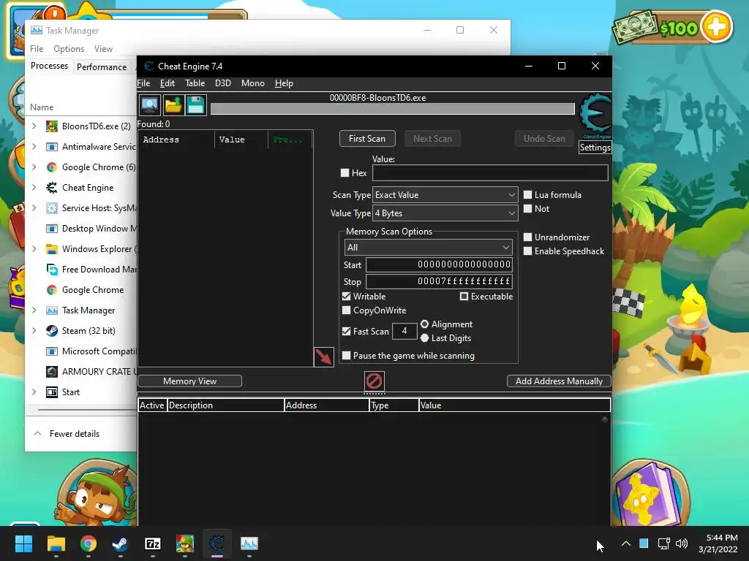Open the Windows Start menu on the taskbar

point(23,543)
